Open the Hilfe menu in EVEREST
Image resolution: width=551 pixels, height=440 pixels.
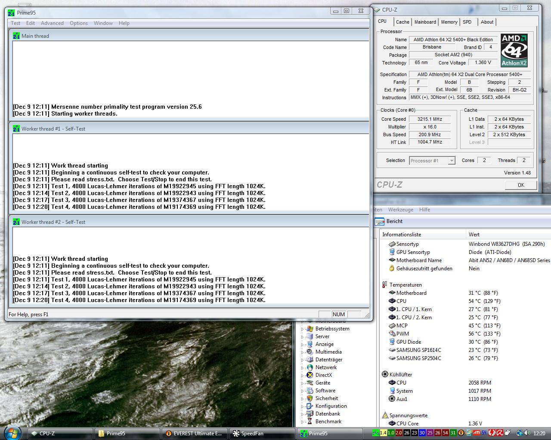click(x=424, y=210)
